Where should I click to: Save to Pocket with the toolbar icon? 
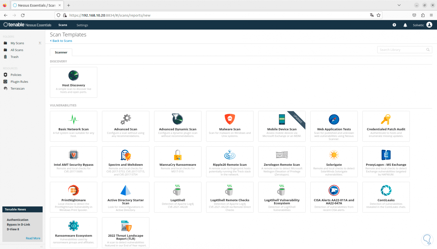point(414,15)
